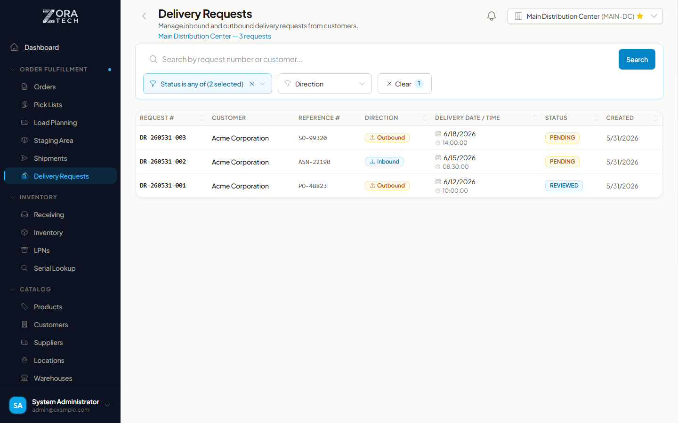The width and height of the screenshot is (678, 423).
Task: Click the Inventory box icon
Action: (x=24, y=232)
